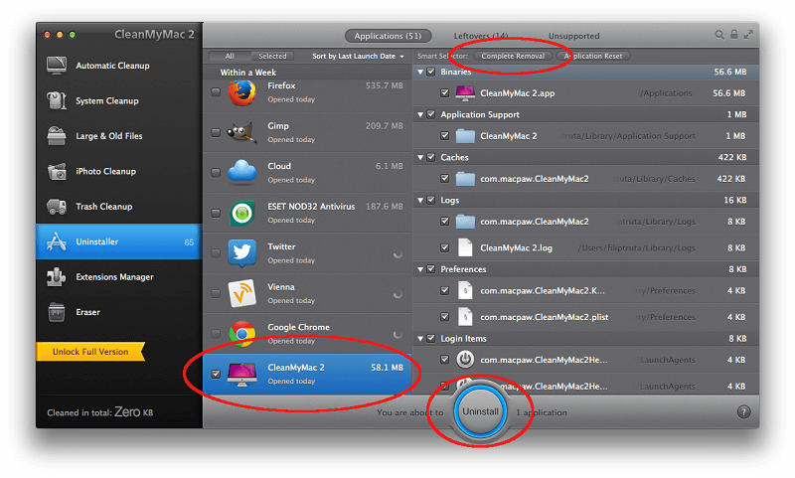Open Automatic Cleanup monitor icon
Screen dimensions: 795x478
(x=57, y=66)
